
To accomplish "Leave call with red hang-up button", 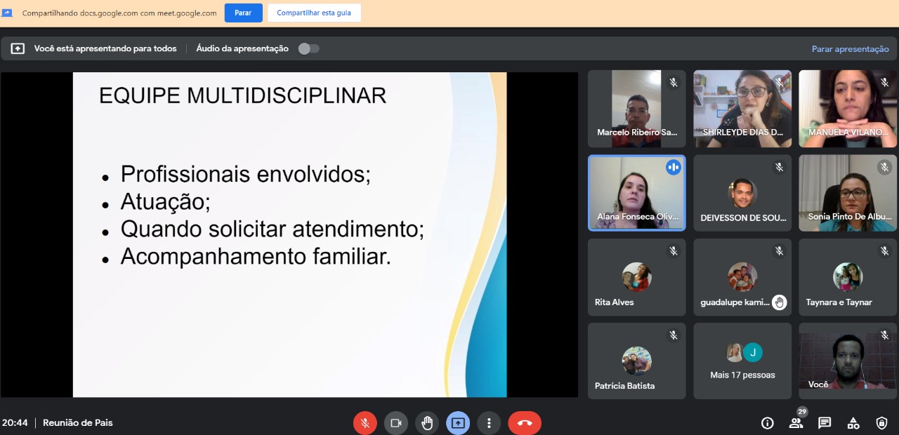I will pos(525,423).
